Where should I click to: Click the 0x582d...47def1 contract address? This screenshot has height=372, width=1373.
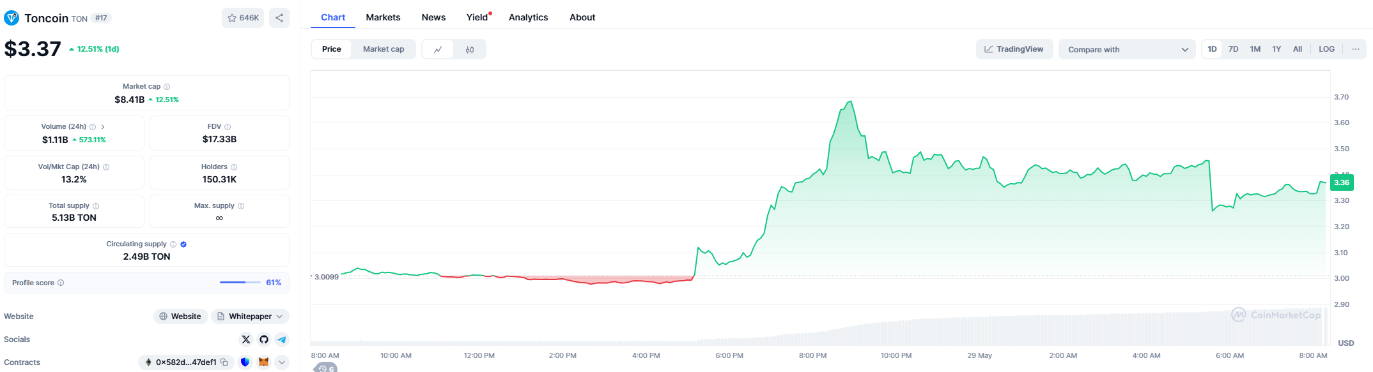pyautogui.click(x=186, y=362)
